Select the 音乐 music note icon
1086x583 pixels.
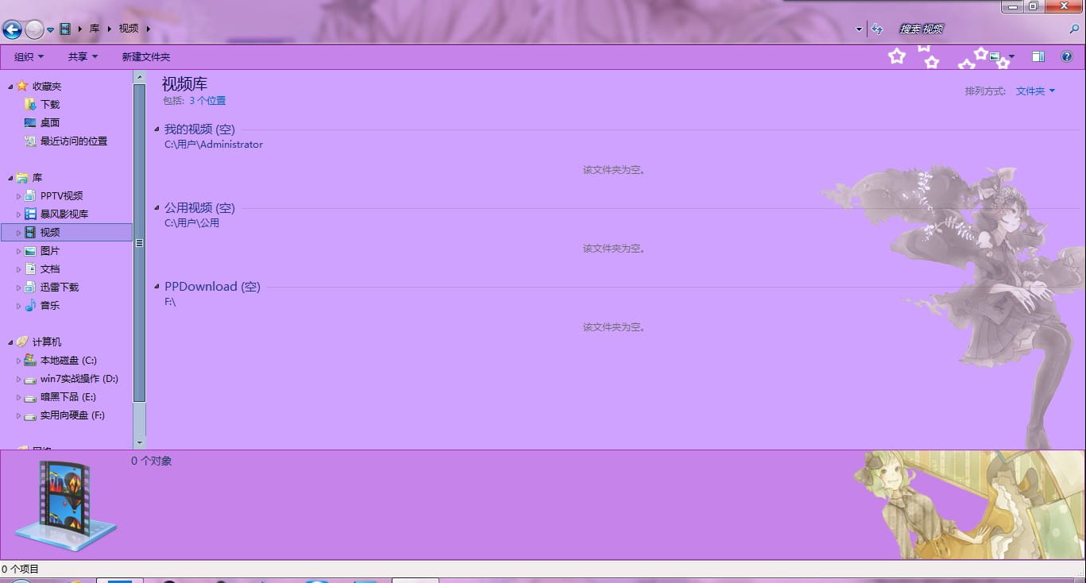click(x=30, y=306)
